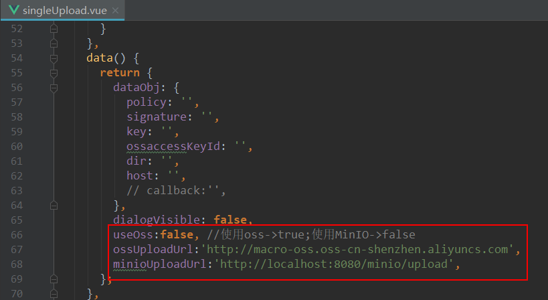
Task: Click the dialogVisible false keyword
Action: click(x=230, y=220)
